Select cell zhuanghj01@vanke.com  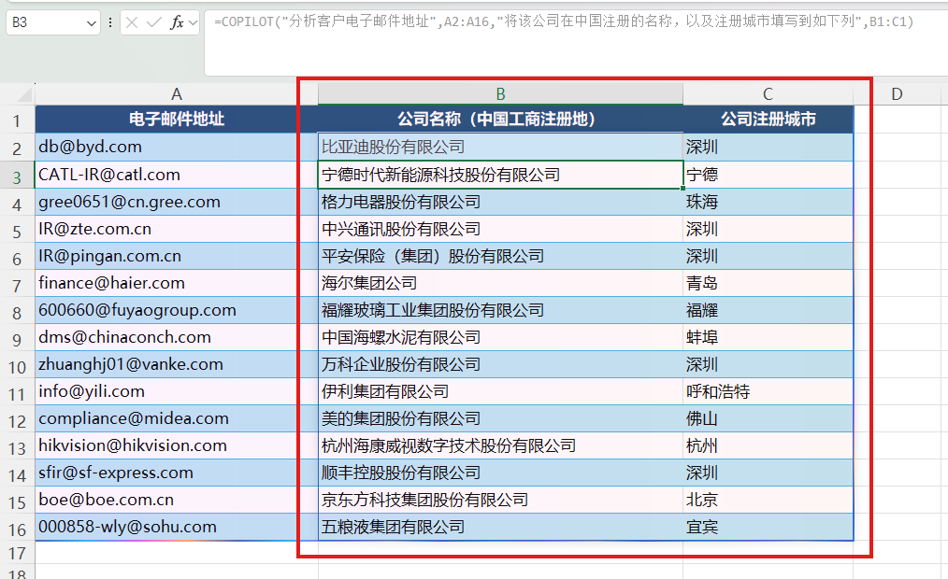coord(177,364)
